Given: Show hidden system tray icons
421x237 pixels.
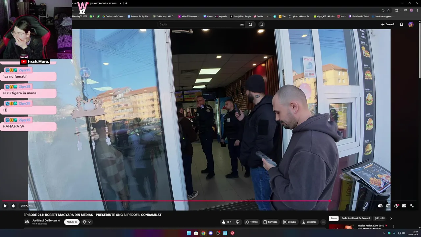Looking at the screenshot, I should click(384, 233).
